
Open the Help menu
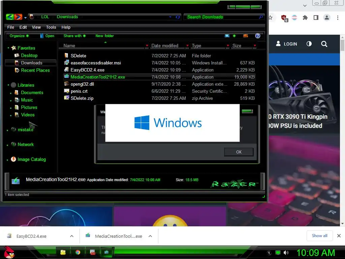[66, 27]
